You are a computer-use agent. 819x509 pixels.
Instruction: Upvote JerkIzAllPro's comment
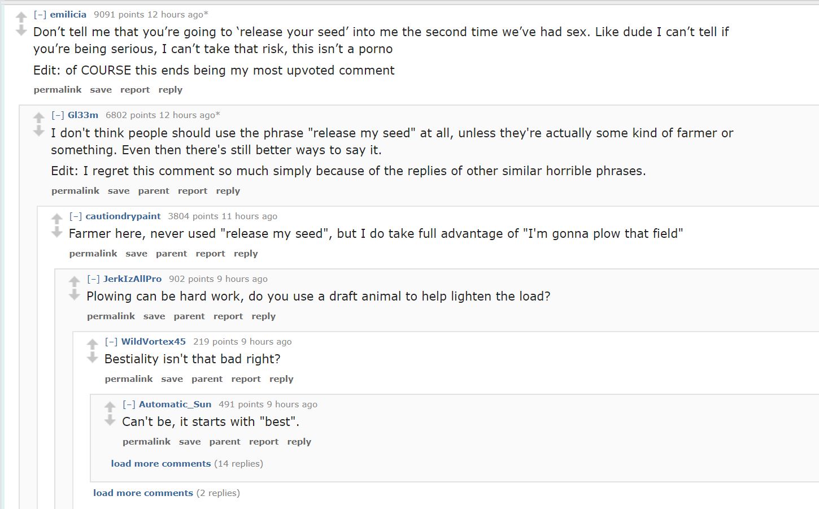pyautogui.click(x=75, y=281)
